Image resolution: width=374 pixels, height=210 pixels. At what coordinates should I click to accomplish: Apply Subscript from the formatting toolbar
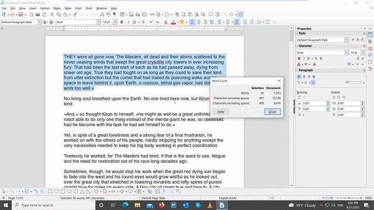(x=158, y=22)
